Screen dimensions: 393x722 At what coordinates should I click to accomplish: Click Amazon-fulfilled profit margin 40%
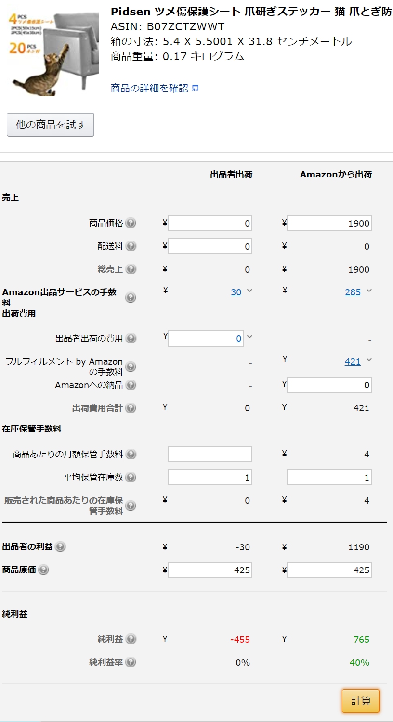[359, 662]
